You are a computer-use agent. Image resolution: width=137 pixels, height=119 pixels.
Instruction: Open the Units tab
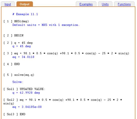pyautogui.click(x=105, y=4)
